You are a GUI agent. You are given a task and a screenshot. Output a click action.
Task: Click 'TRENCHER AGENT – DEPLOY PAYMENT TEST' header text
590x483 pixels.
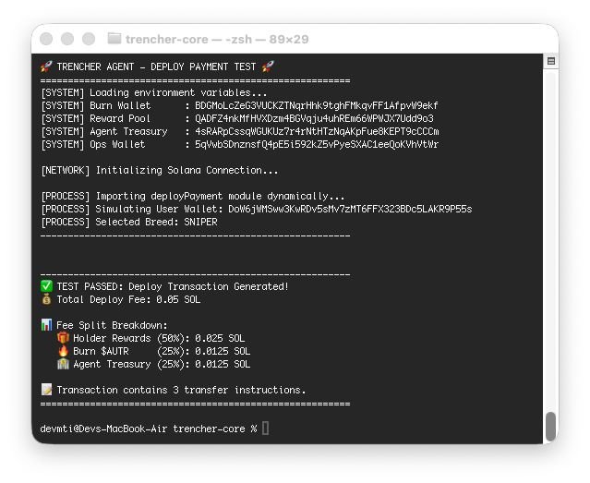click(156, 67)
